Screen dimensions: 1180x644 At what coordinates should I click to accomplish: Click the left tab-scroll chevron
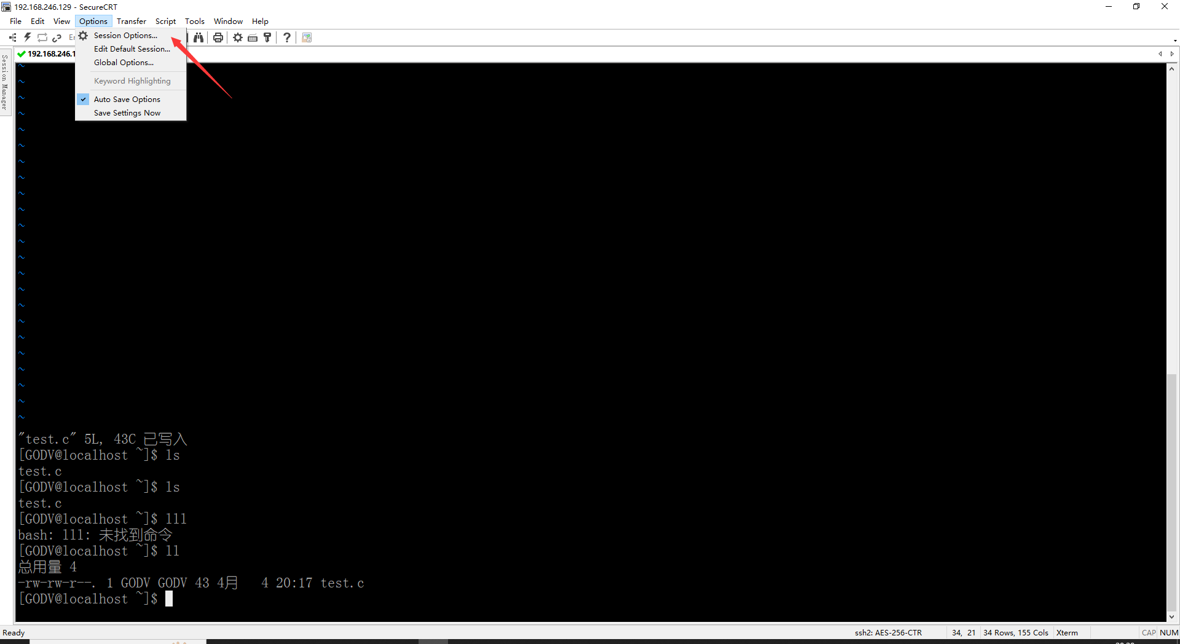[1160, 53]
